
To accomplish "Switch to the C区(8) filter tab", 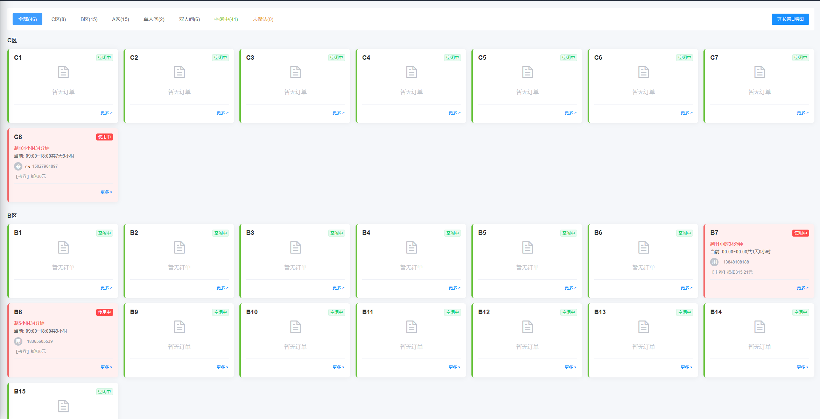I will (x=58, y=19).
